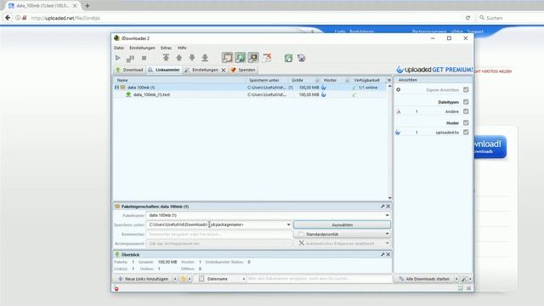The image size is (544, 306).
Task: Click the Kommentar input field
Action: click(219, 235)
